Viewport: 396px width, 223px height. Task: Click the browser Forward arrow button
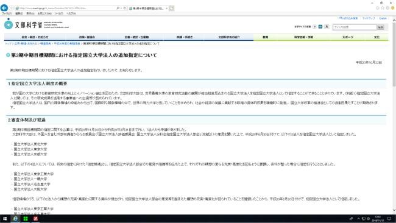point(12,8)
